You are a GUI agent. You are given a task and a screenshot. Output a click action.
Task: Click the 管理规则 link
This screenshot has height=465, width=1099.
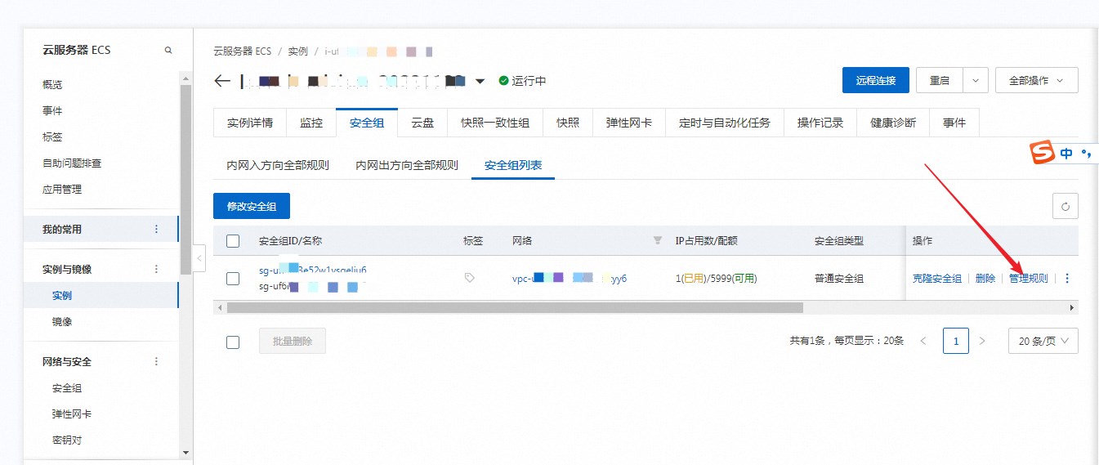coord(1029,279)
